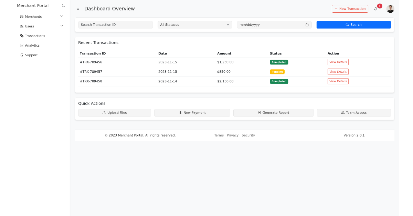The width and height of the screenshot is (413, 216).
Task: Click the Support headset icon
Action: pos(22,55)
